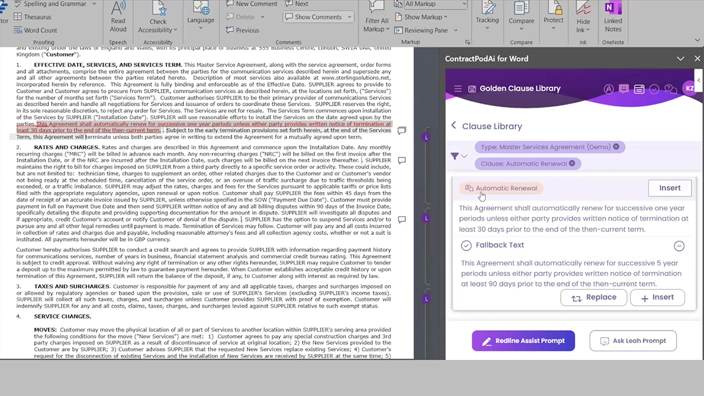This screenshot has height=396, width=704.
Task: Insert the Automatic Renewal clause
Action: coord(670,188)
